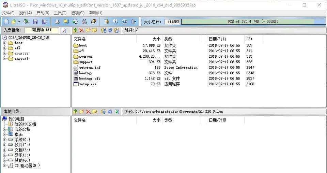The image size is (327, 173).
Task: Select the bootmgr.efi file row
Action: tap(164, 78)
